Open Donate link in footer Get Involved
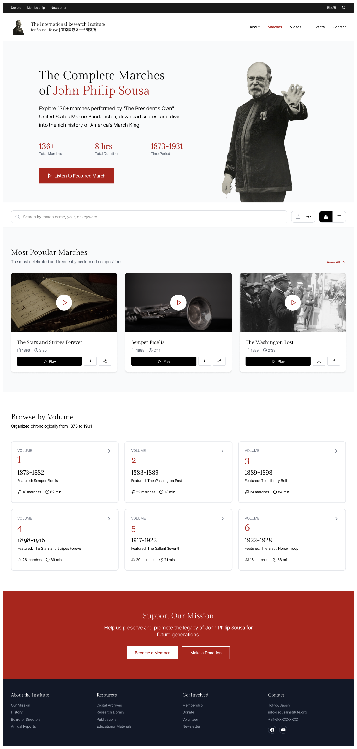This screenshot has height=749, width=357. (x=188, y=712)
